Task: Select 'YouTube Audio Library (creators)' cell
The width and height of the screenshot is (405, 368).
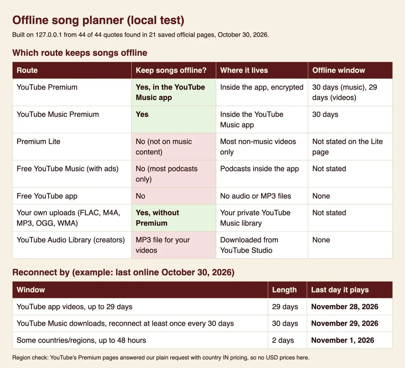Action: pos(72,245)
